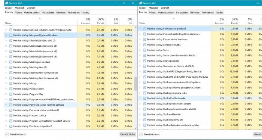Open the Možnosti menu in left window

(x=19, y=8)
